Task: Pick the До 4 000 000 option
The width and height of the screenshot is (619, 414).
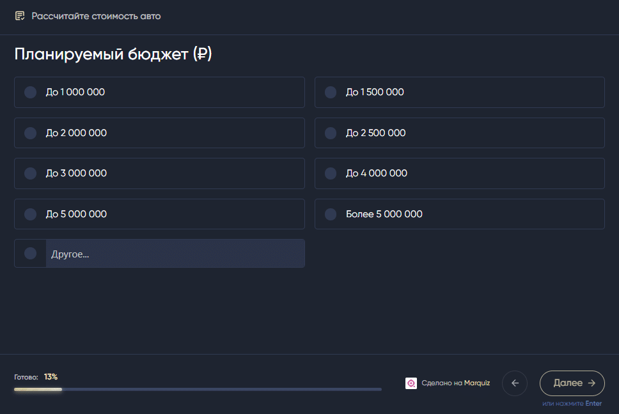Action: [x=460, y=174]
